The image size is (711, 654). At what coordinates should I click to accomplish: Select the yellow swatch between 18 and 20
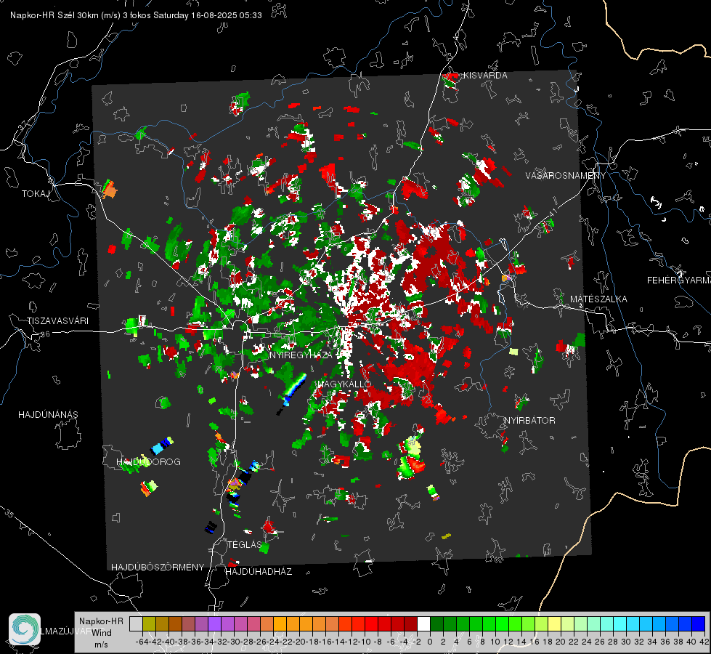coord(554,623)
